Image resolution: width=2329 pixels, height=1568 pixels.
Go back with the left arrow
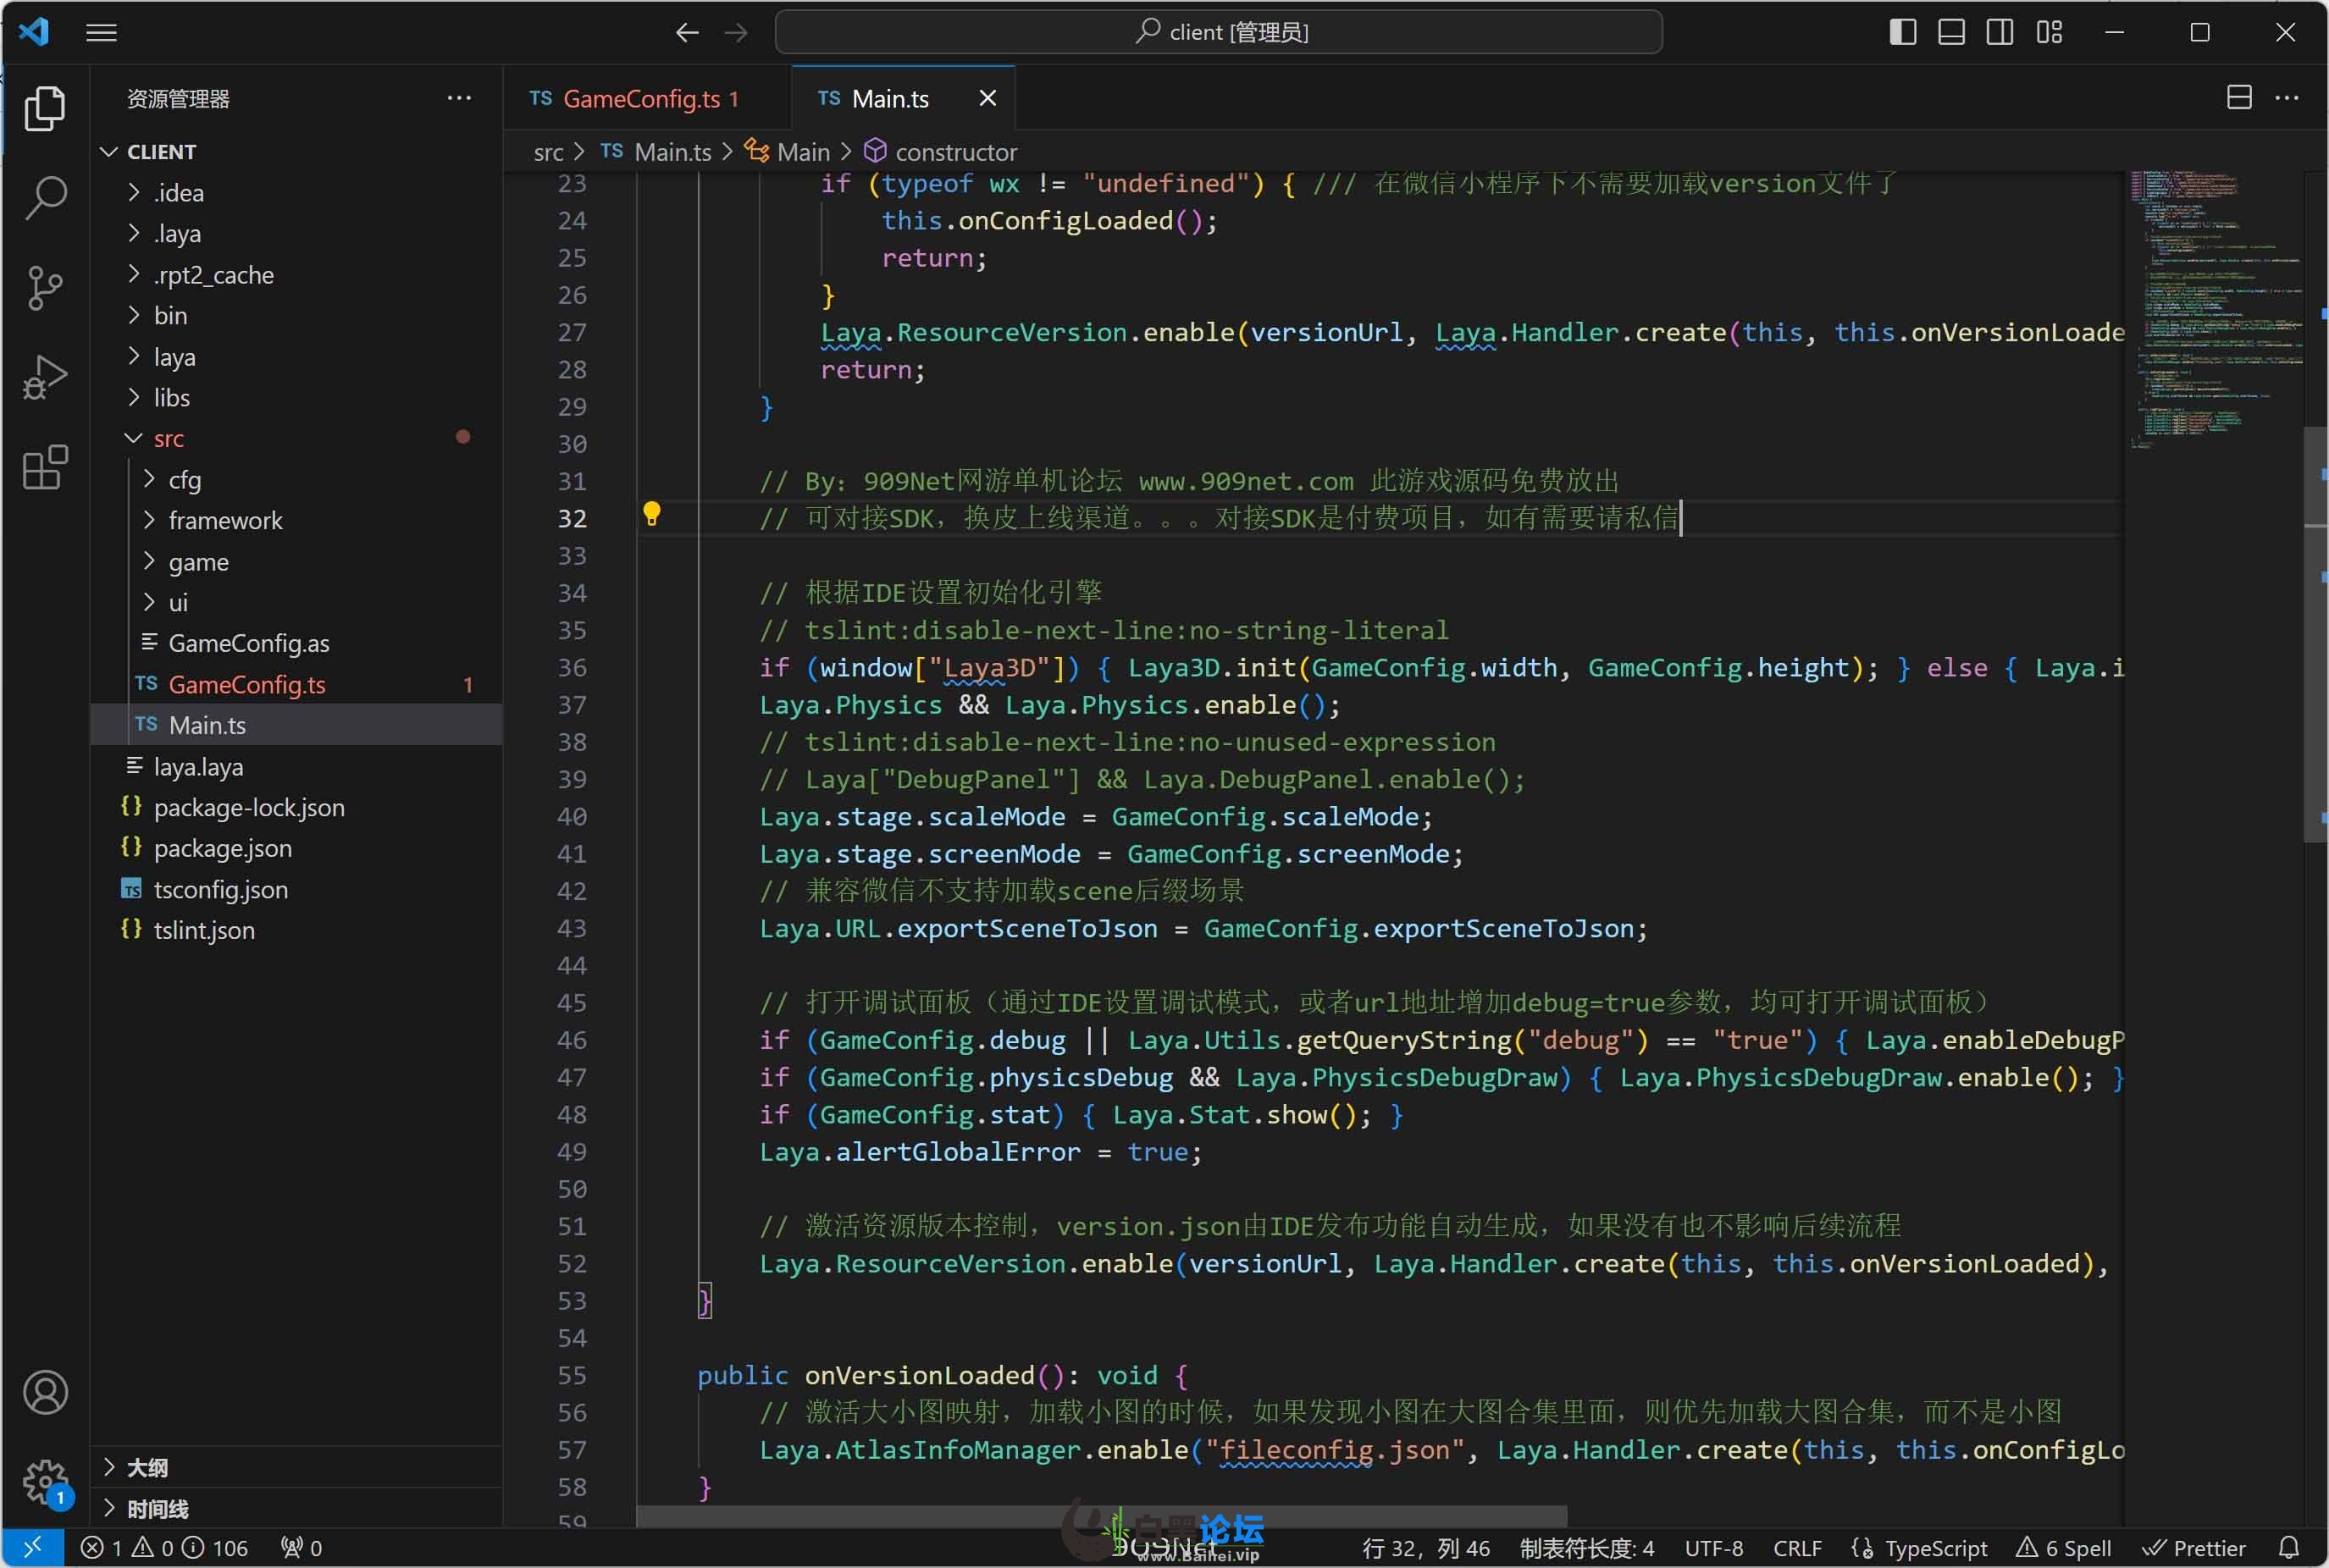pyautogui.click(x=687, y=32)
